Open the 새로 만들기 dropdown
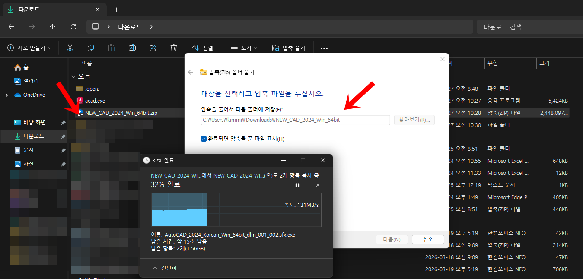The width and height of the screenshot is (583, 279). (29, 48)
